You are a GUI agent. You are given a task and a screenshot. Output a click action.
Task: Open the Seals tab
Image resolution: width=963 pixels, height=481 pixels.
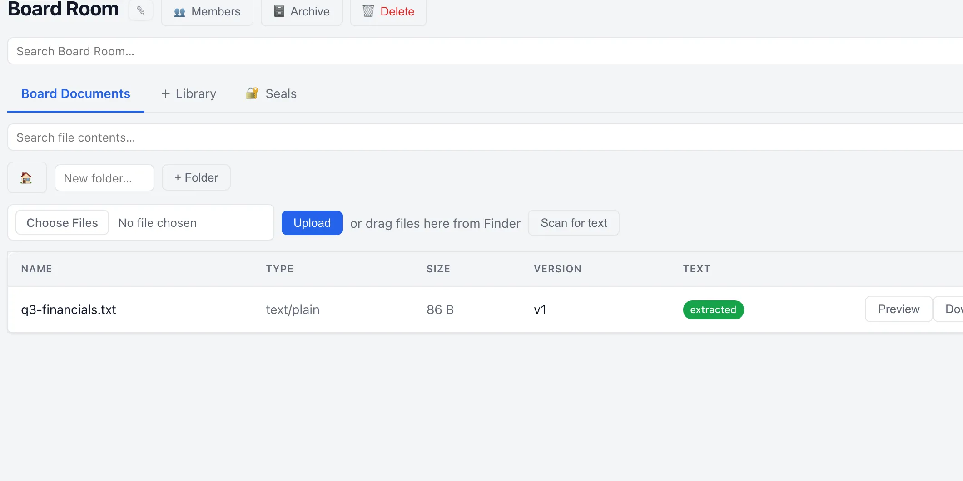(271, 93)
